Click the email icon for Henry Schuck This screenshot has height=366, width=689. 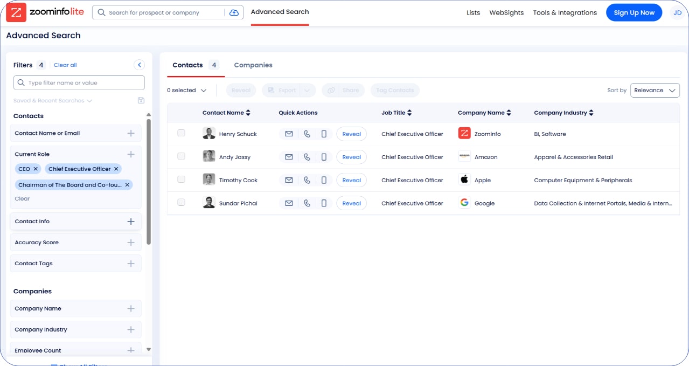(x=289, y=134)
